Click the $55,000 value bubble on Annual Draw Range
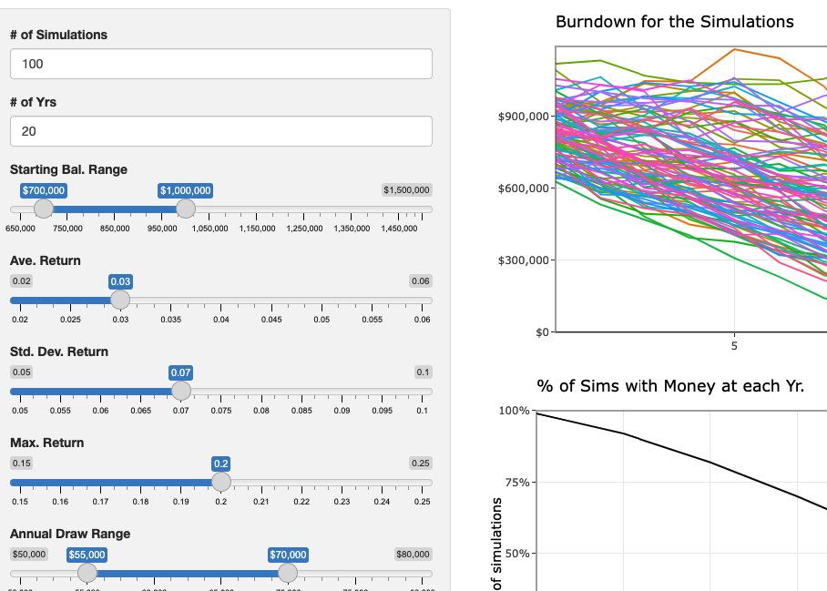The image size is (827, 591). click(88, 554)
